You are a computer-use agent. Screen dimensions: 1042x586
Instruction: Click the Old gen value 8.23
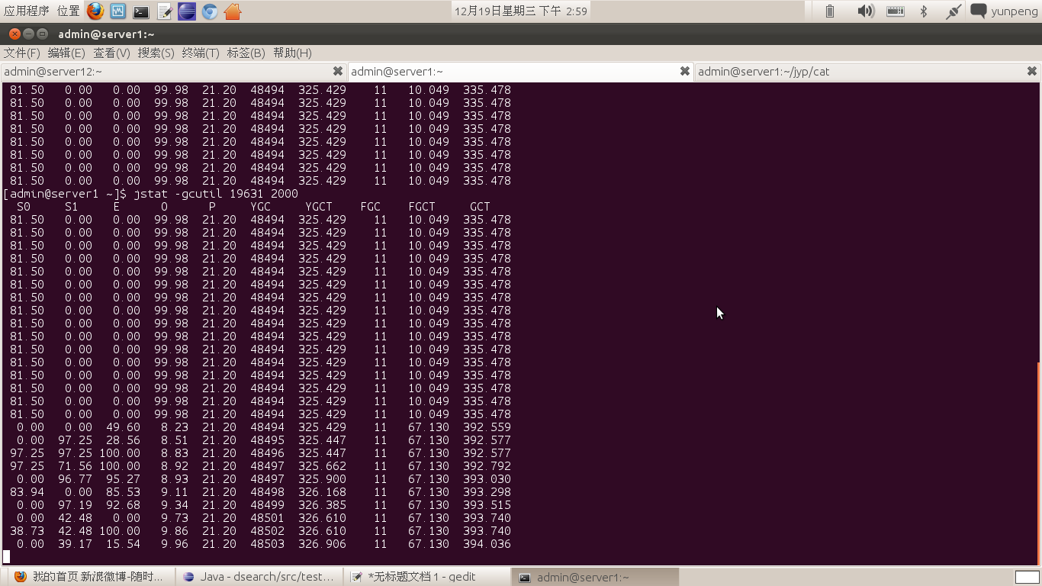coord(175,427)
